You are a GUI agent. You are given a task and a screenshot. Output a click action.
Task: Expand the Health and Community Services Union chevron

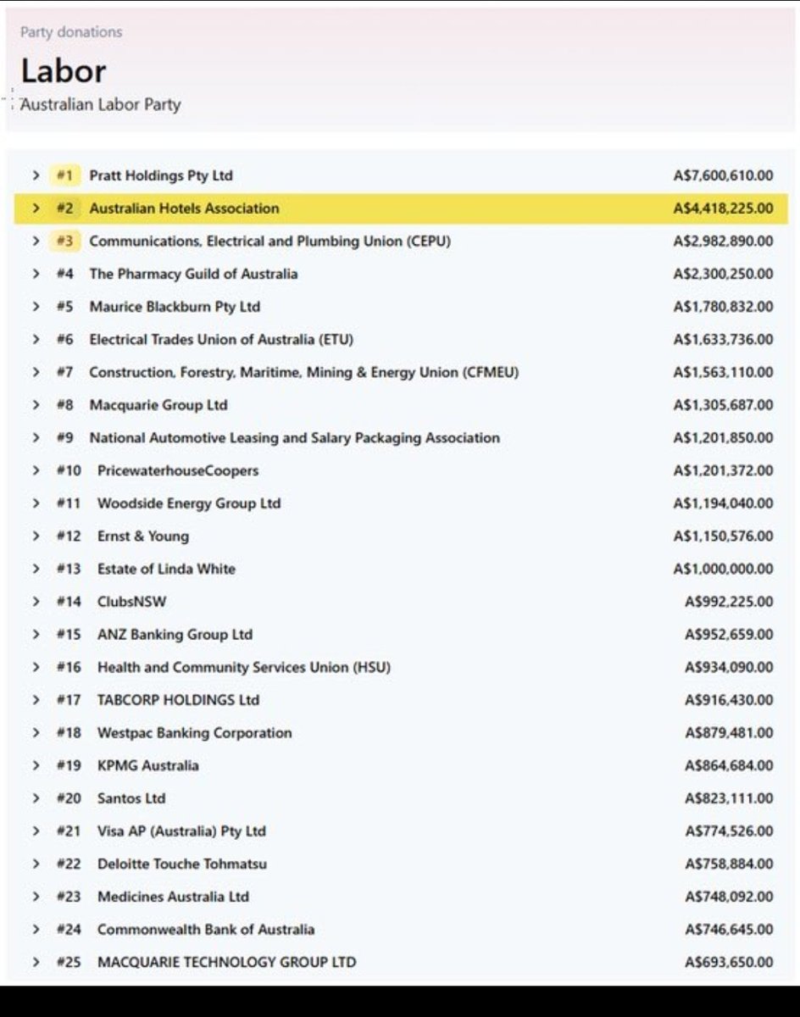point(36,668)
